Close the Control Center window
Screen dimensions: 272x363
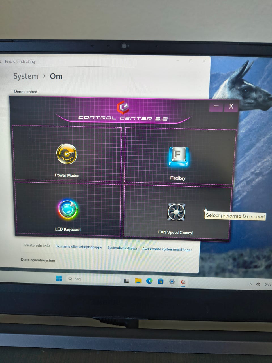231,106
